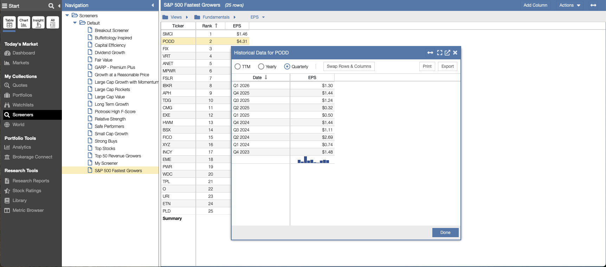Click the Research Reports document icon

pyautogui.click(x=7, y=181)
